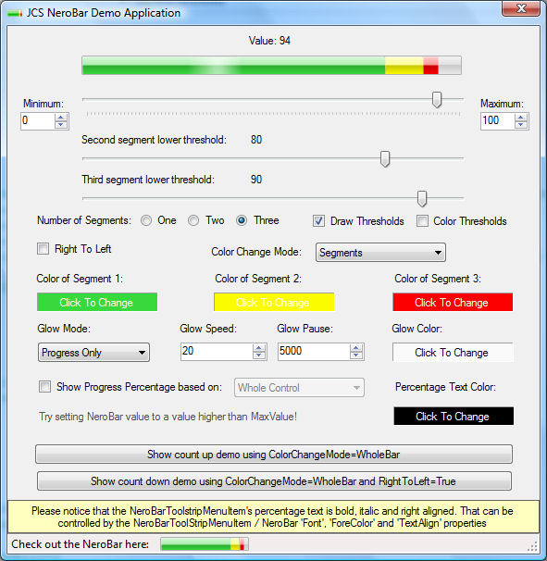This screenshot has height=561, width=547.
Task: Change the yellow Segment 2 color
Action: 274,302
